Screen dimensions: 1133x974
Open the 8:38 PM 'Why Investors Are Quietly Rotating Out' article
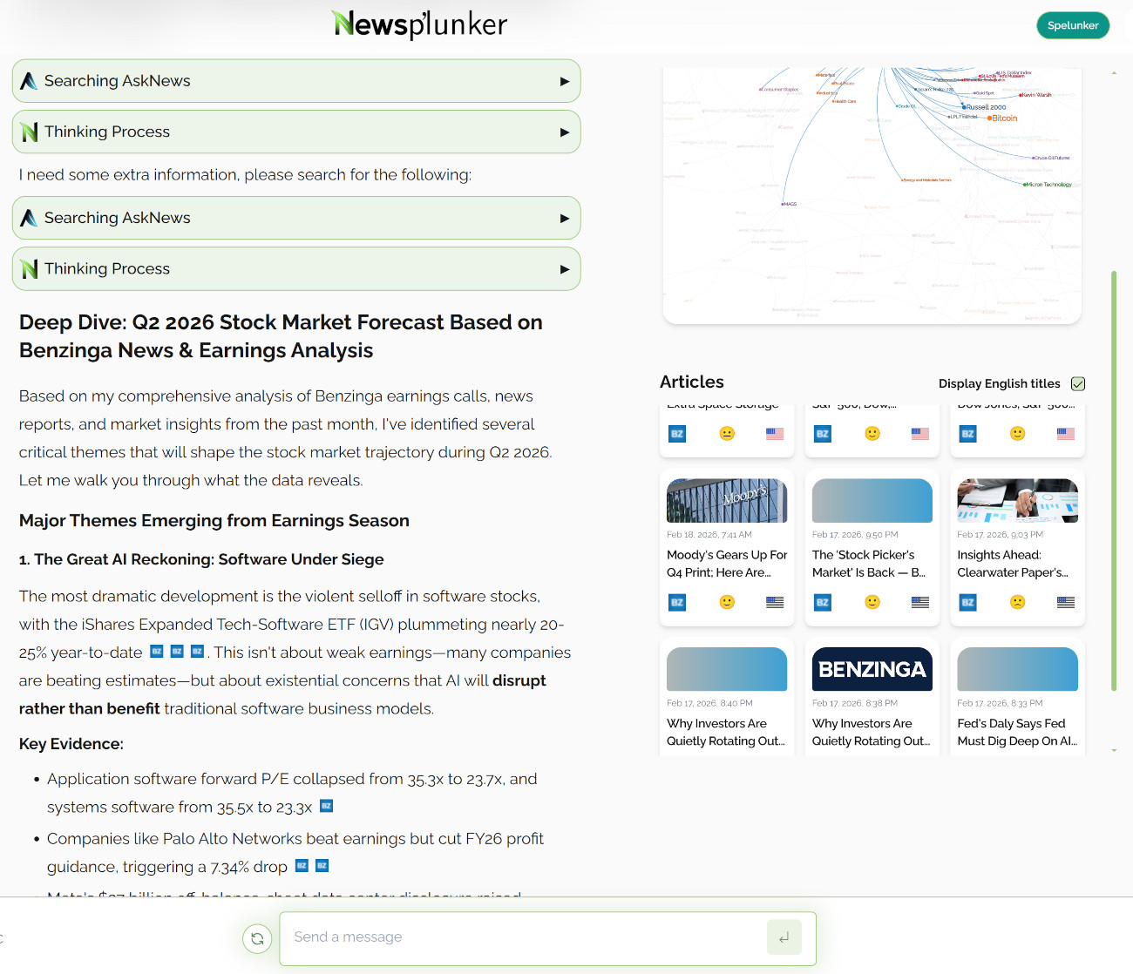point(872,732)
